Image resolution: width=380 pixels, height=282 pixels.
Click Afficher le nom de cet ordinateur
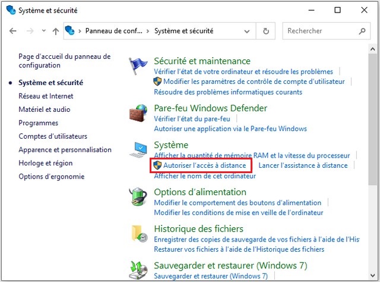point(205,176)
